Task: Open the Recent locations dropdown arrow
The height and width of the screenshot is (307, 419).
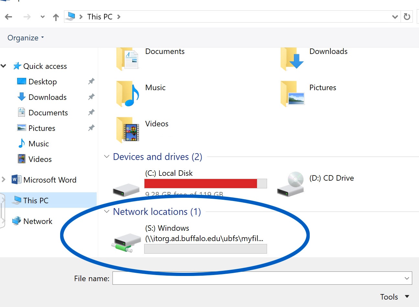Action: (42, 17)
